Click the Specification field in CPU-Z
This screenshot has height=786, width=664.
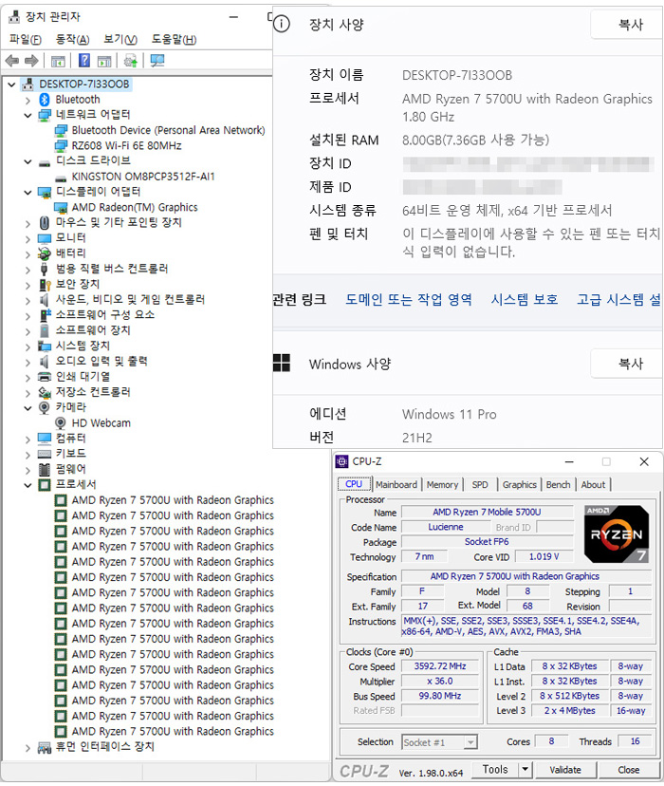pos(526,576)
